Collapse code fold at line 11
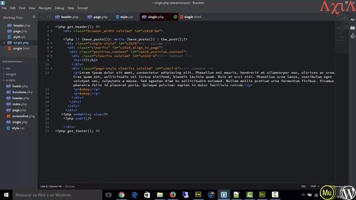Screen dimensions: 356x200 tap(52, 68)
